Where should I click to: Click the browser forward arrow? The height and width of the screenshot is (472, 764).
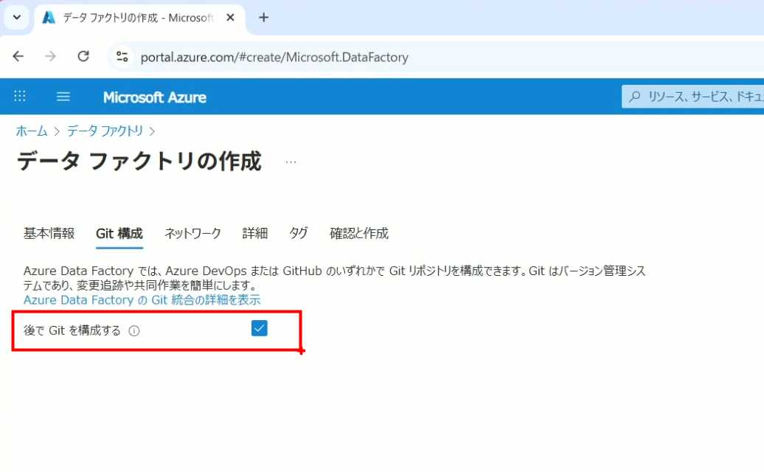[50, 57]
